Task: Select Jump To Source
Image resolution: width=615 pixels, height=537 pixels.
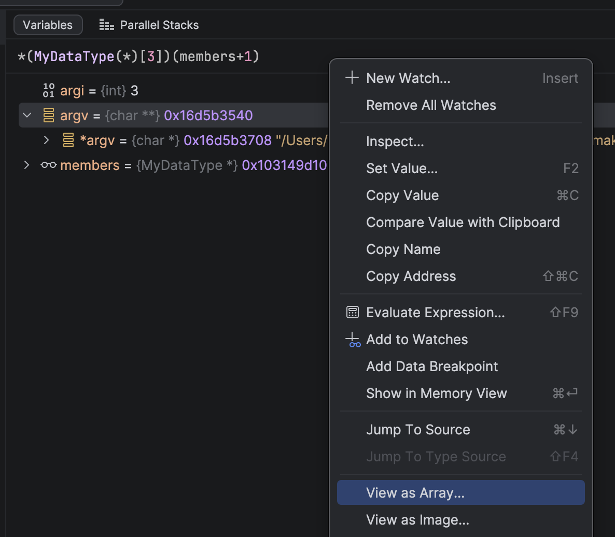Action: point(461,430)
